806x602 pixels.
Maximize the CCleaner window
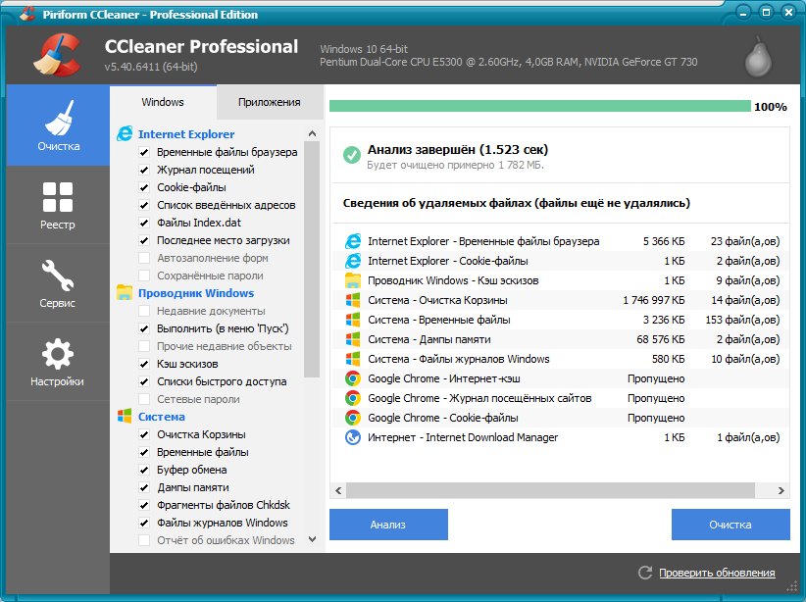click(x=766, y=13)
